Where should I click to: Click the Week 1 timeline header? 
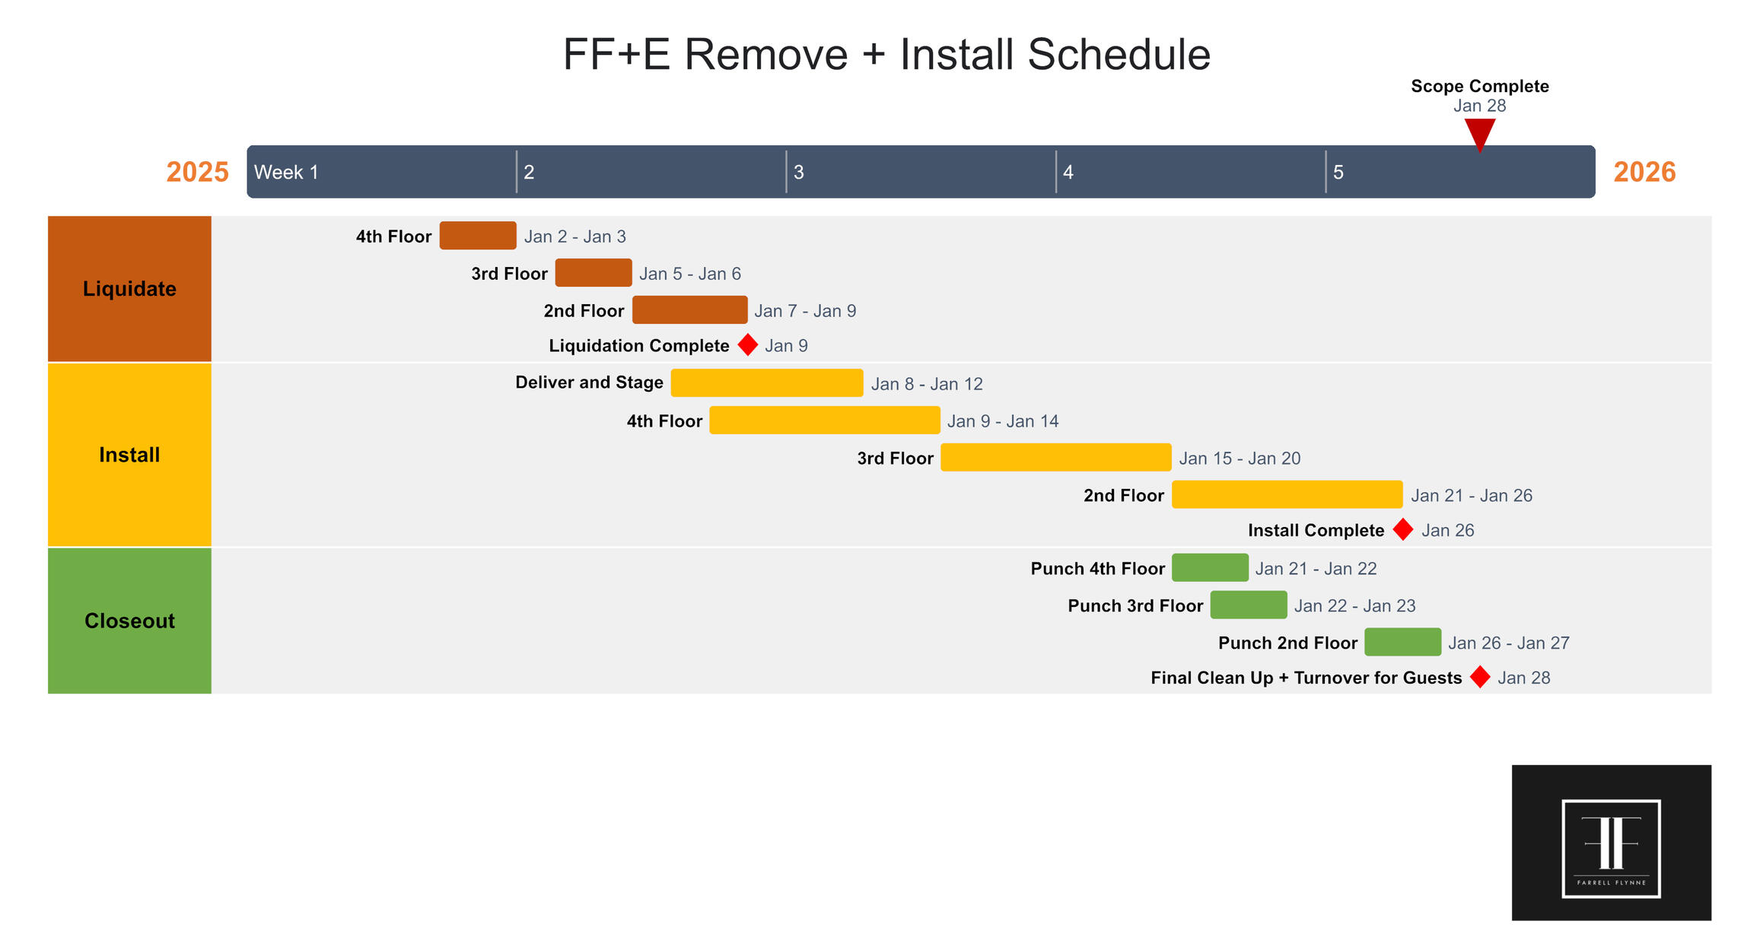pyautogui.click(x=286, y=173)
